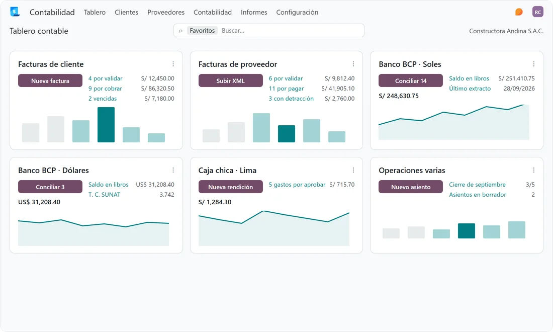
Task: Click the dark teal bar in Facturas de proveedor chart
Action: coord(287,134)
